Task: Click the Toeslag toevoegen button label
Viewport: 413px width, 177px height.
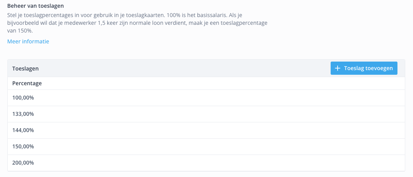Action: point(368,68)
